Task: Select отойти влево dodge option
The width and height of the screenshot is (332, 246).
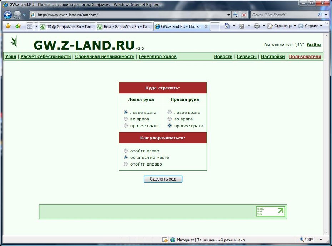Action: pos(126,151)
